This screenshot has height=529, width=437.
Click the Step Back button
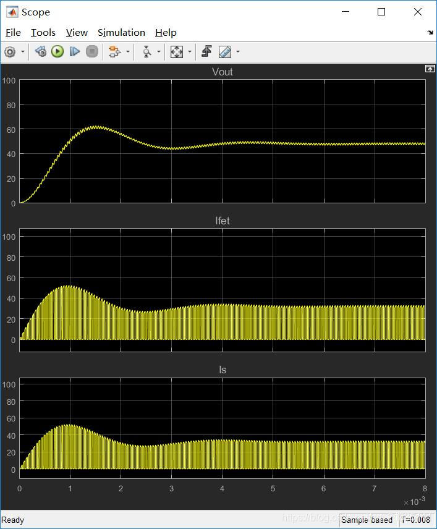tap(41, 52)
